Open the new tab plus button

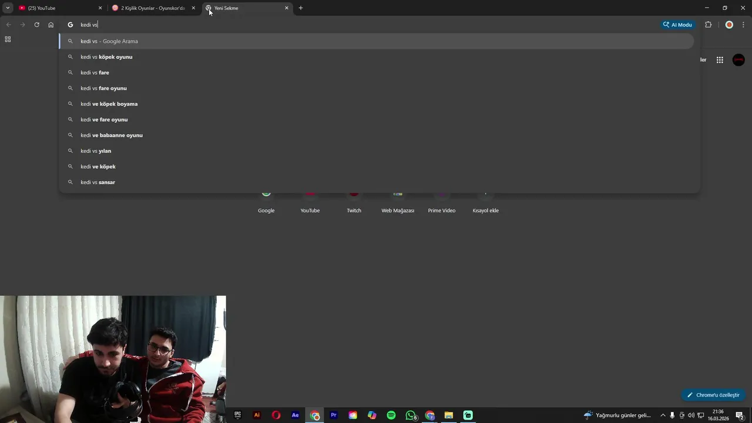click(x=301, y=8)
